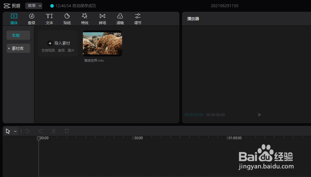Click the 剪映 app logo
This screenshot has width=311, height=177.
[12, 6]
